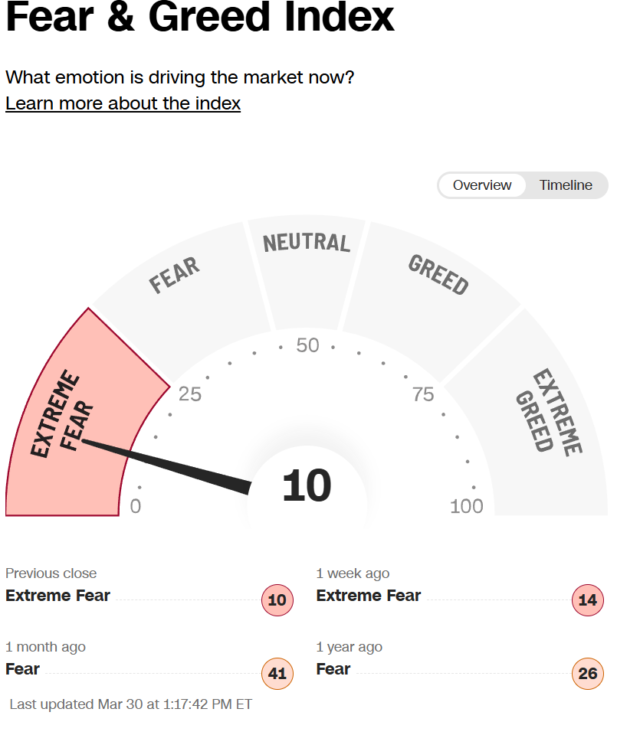617x735 pixels.
Task: Click the 25 mark on gauge scale
Action: click(x=190, y=394)
